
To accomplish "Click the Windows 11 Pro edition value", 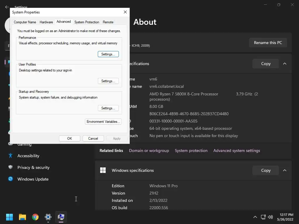I will (164, 186).
